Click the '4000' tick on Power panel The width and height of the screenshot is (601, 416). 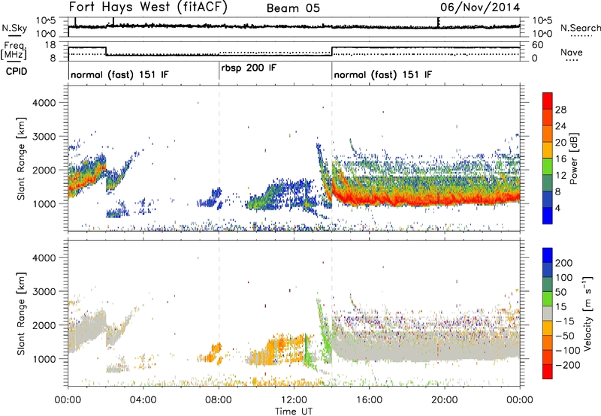44,103
